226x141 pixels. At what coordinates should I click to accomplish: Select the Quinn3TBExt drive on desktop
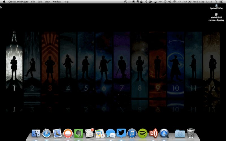pyautogui.click(x=216, y=7)
